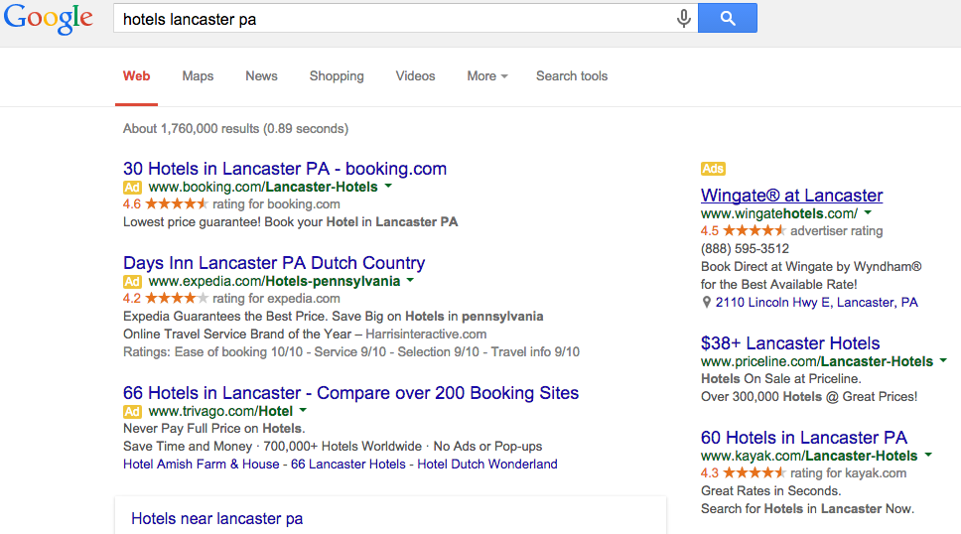Open the '$38+ Lancaster Hotels' ad link
961x534 pixels.
[790, 343]
